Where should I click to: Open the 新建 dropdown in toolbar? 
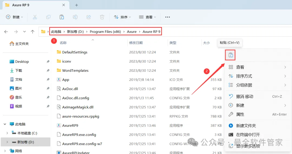point(15,17)
